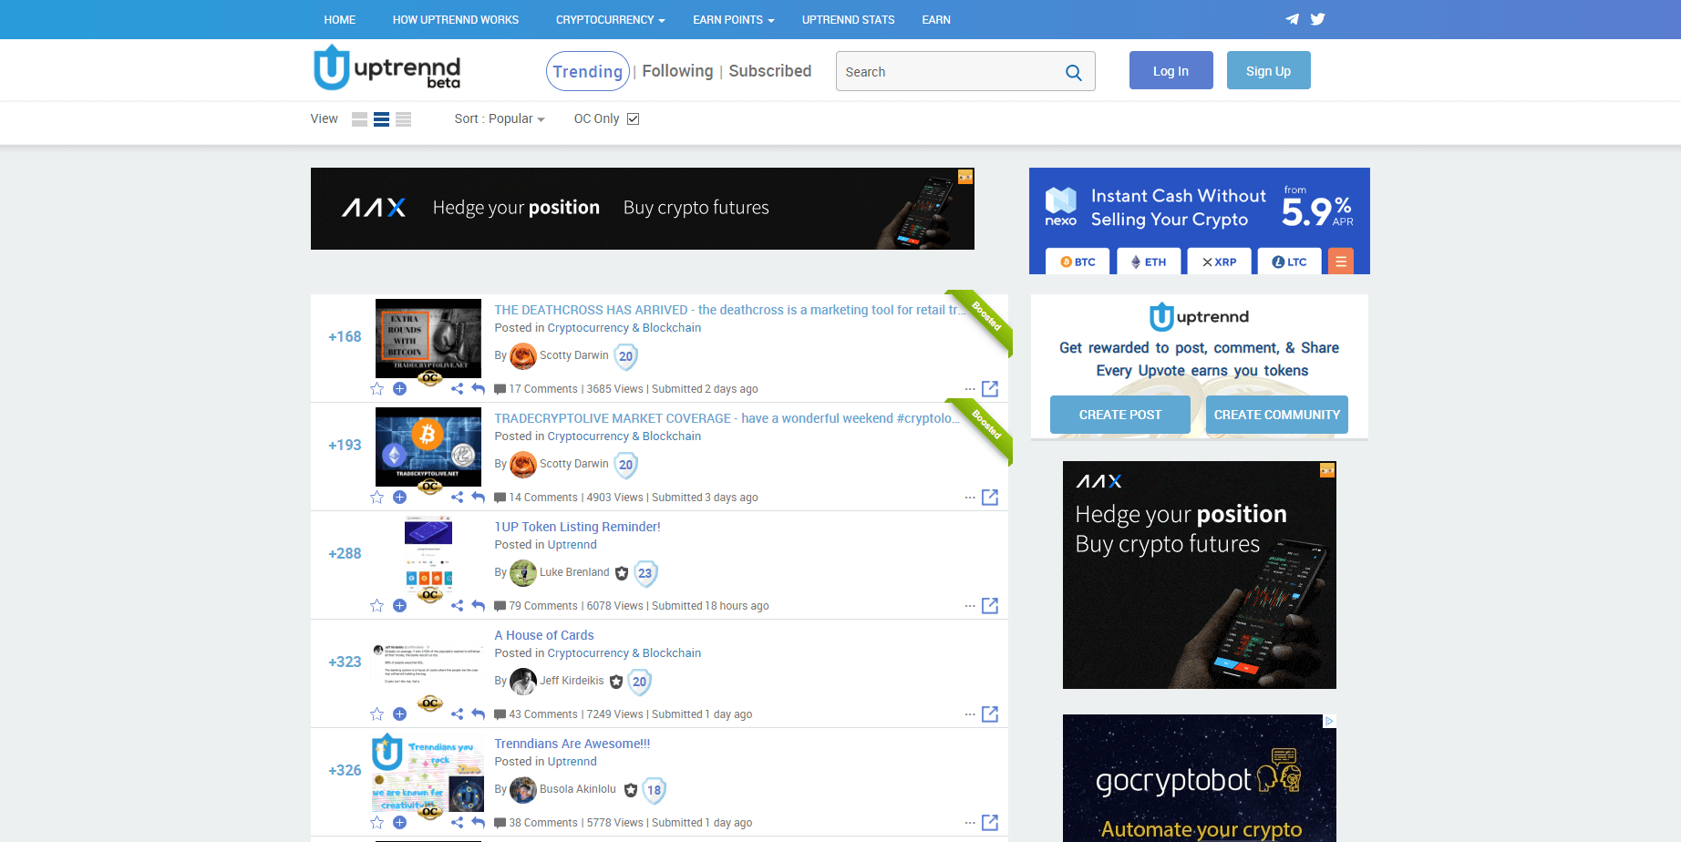The image size is (1681, 842).
Task: Star the DEATHCROSS HAS ARRIVED post
Action: pyautogui.click(x=376, y=389)
